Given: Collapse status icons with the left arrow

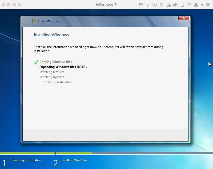Looking at the screenshot, I should coord(202,5).
